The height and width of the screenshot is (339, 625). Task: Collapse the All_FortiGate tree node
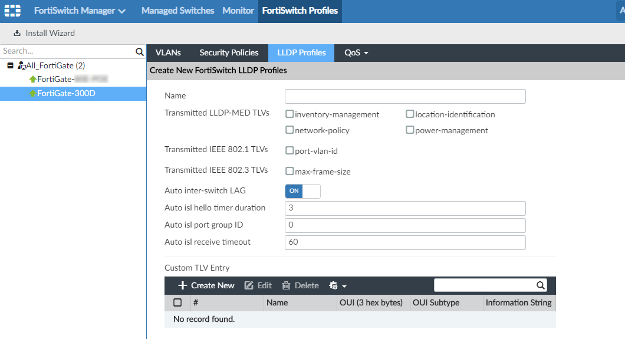10,65
